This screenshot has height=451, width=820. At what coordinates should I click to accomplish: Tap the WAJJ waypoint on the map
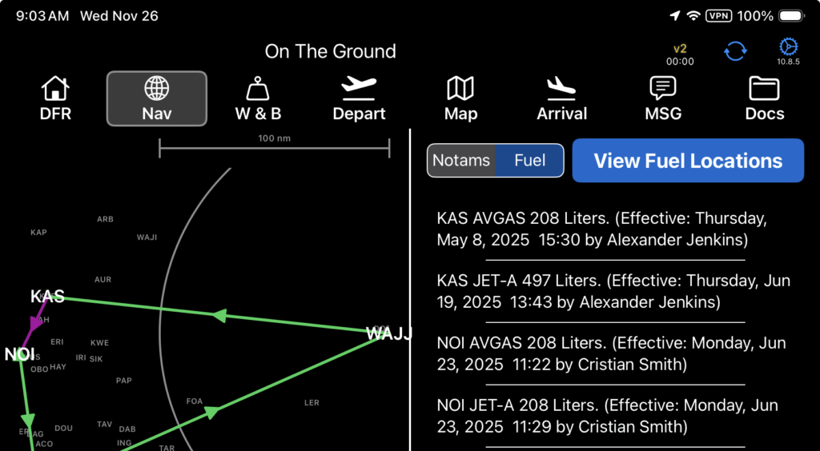(388, 333)
